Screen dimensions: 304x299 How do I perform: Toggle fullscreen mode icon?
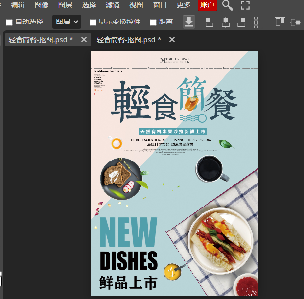pyautogui.click(x=245, y=5)
